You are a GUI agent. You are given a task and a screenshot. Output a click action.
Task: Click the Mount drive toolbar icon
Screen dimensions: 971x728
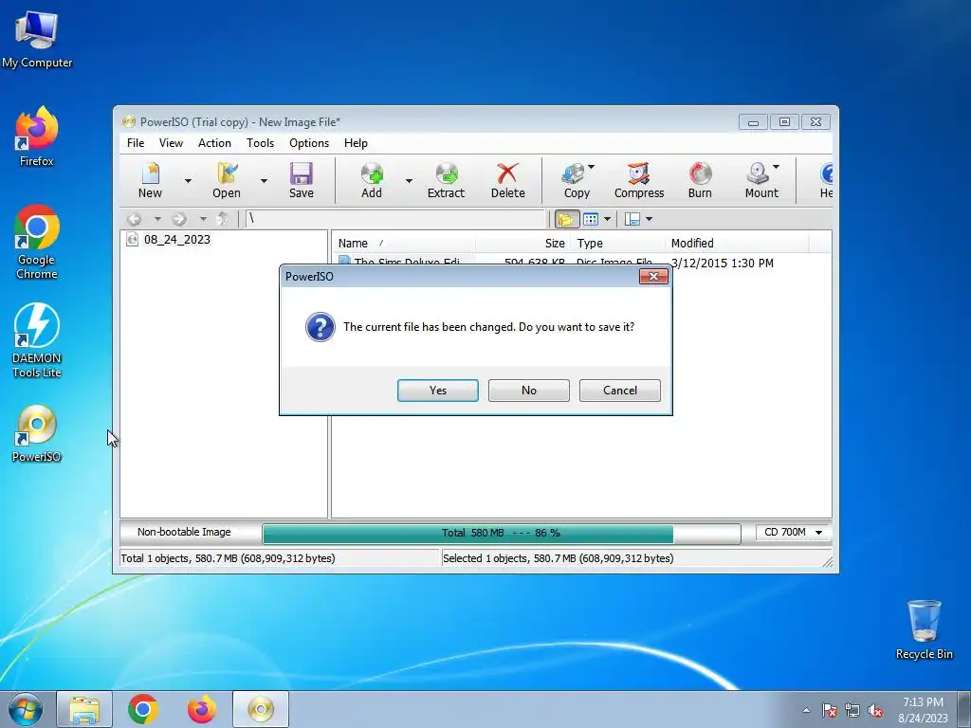(x=758, y=174)
